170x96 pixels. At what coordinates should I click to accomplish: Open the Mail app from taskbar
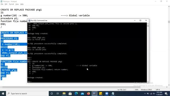82,94
